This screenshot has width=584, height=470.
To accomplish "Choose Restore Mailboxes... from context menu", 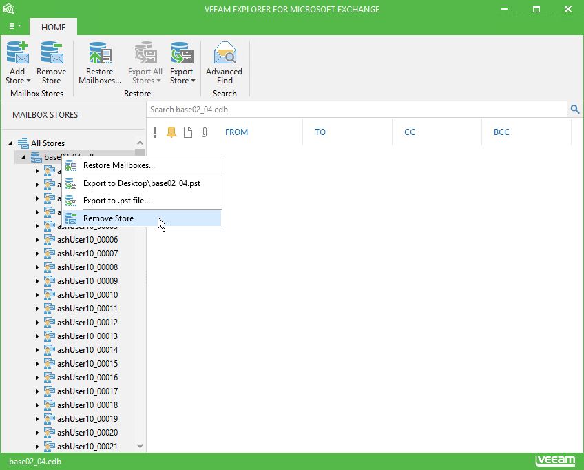I will (x=143, y=165).
